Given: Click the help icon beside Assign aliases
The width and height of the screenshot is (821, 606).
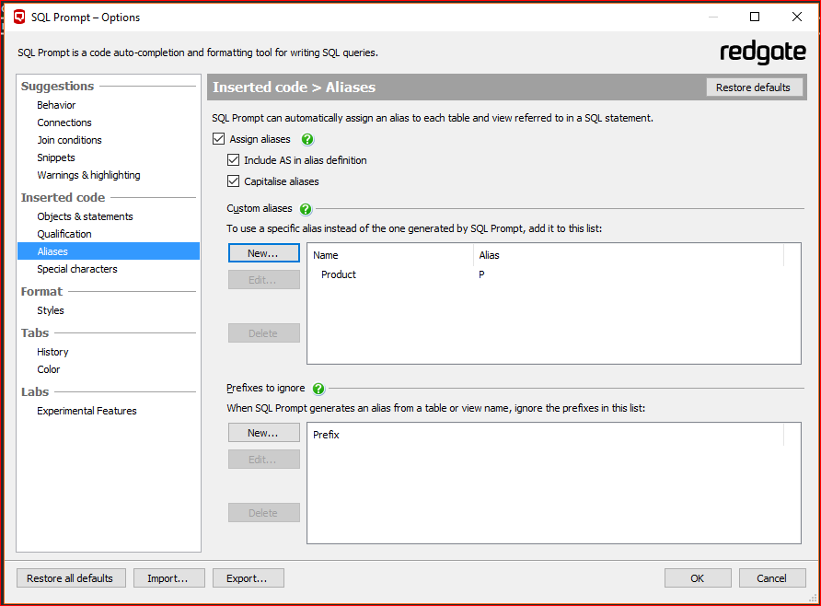Looking at the screenshot, I should 308,140.
